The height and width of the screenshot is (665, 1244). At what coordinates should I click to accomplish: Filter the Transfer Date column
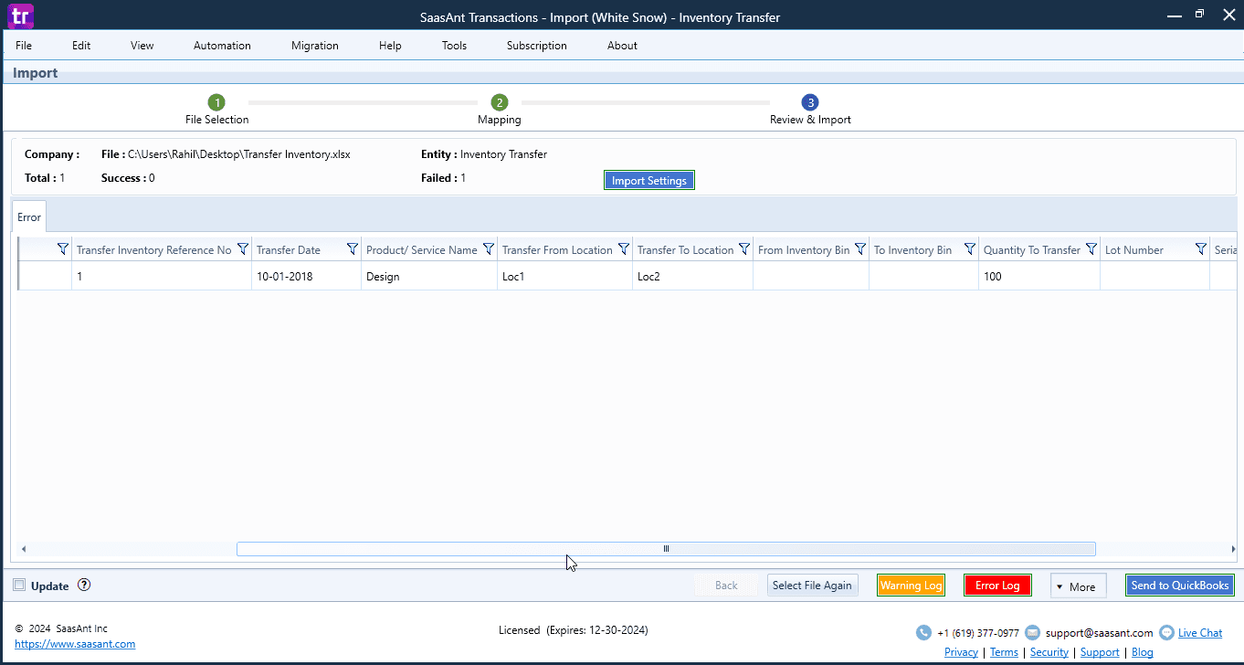tap(353, 249)
